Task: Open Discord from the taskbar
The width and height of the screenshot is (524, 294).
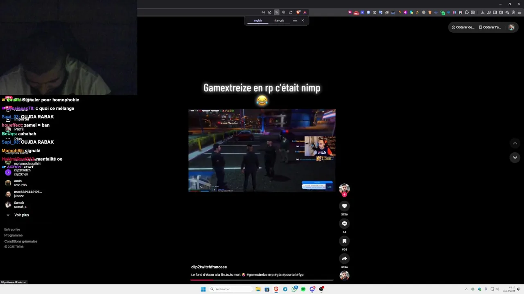Action: pyautogui.click(x=312, y=289)
